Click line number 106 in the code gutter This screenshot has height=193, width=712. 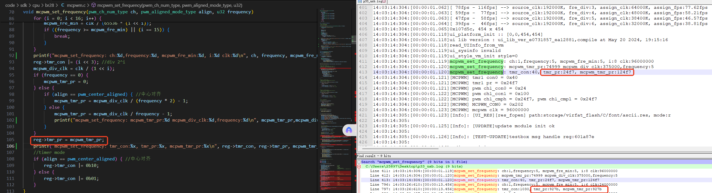[x=10, y=146]
